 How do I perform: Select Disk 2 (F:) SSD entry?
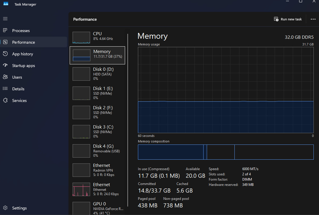(x=97, y=112)
